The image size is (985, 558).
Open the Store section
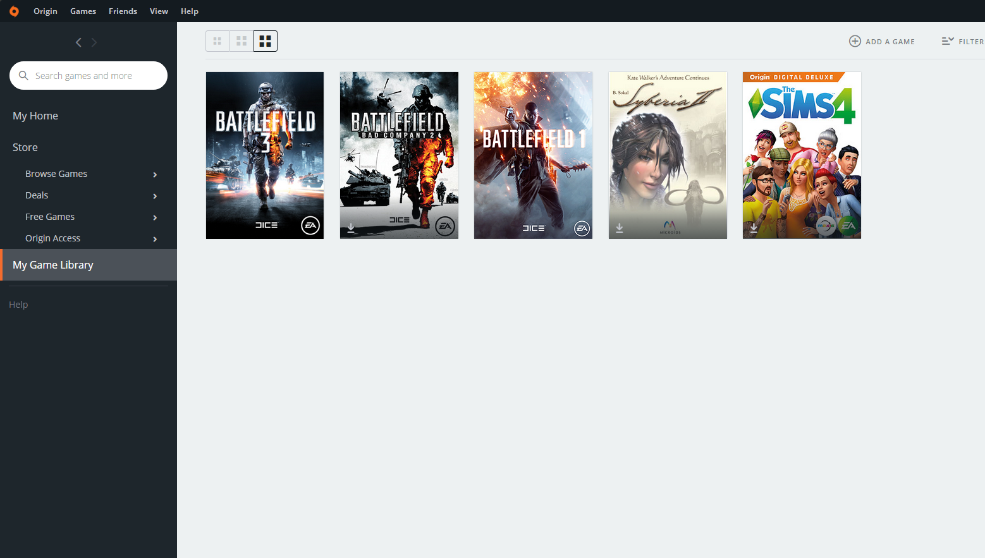[25, 147]
